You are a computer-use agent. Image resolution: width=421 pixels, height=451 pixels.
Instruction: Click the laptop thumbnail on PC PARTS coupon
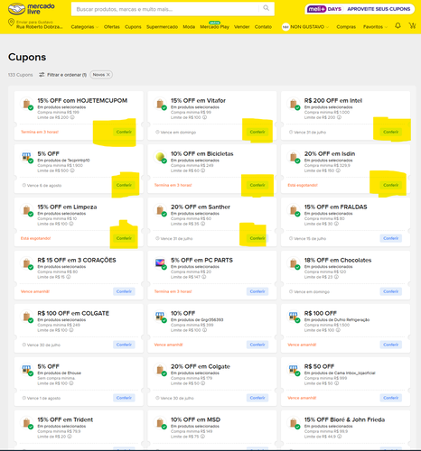pyautogui.click(x=160, y=262)
